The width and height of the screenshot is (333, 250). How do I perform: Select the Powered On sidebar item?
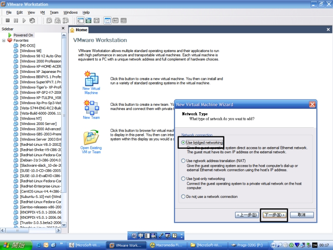click(23, 35)
